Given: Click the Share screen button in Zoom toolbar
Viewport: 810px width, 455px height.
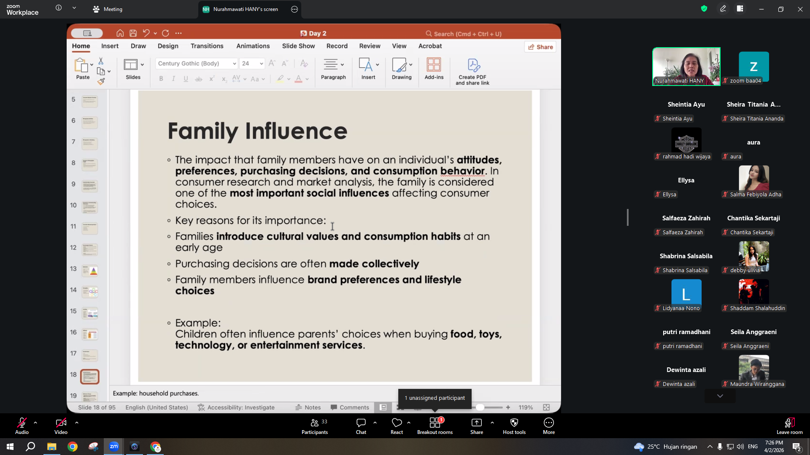Looking at the screenshot, I should [x=477, y=426].
